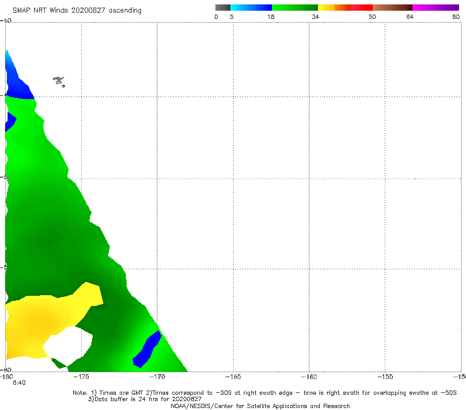Click the colorbar label '34'
This screenshot has width=466, height=410.
pos(315,17)
